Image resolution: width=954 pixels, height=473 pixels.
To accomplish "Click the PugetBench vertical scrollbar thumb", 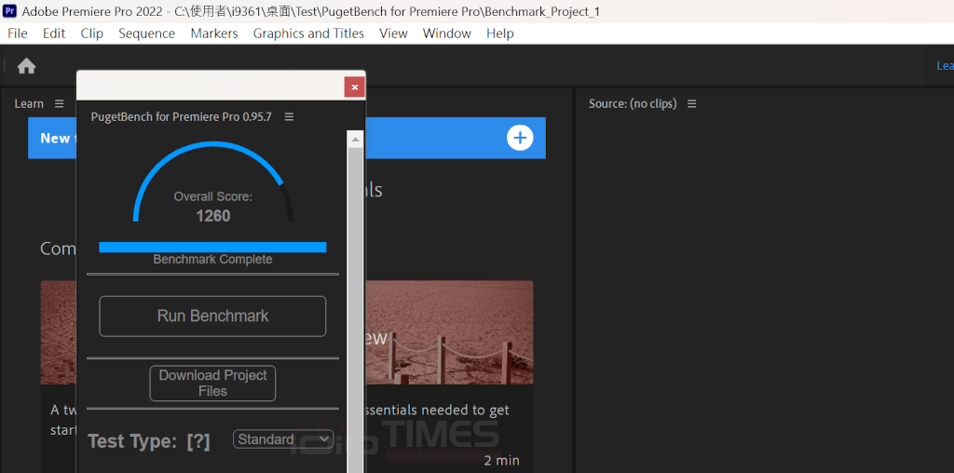I will (355, 310).
